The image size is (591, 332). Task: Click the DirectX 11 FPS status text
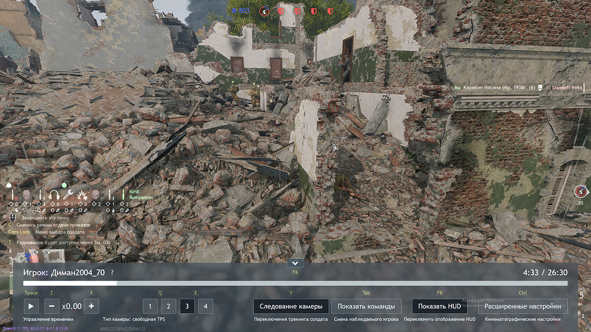(x=35, y=328)
